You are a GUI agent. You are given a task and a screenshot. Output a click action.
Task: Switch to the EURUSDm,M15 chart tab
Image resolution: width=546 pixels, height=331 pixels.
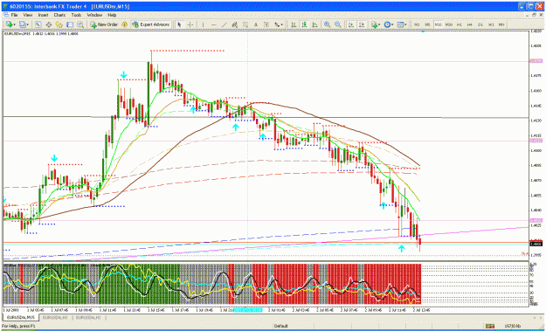[x=21, y=317]
